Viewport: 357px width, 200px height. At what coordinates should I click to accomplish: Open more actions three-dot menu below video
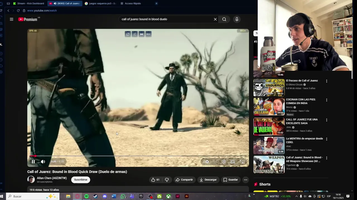(245, 180)
